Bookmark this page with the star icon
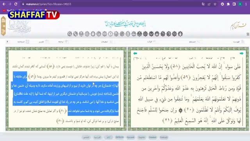The image size is (250, 141). (215, 4)
